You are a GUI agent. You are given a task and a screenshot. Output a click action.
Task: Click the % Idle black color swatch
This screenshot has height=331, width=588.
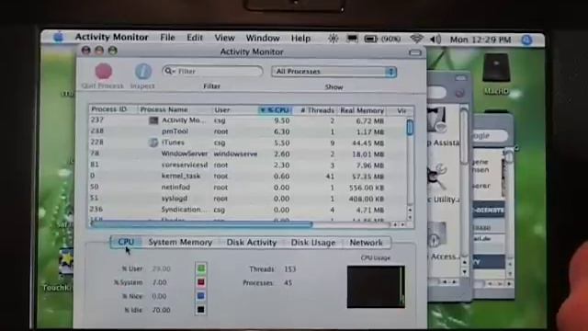coord(201,310)
